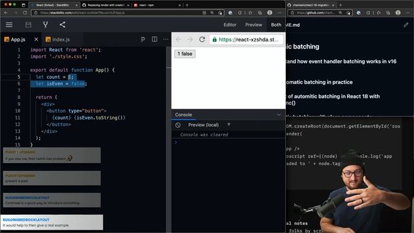This screenshot has width=414, height=233.
Task: Click the code line 'import React from 'react';'
Action: [x=65, y=50]
